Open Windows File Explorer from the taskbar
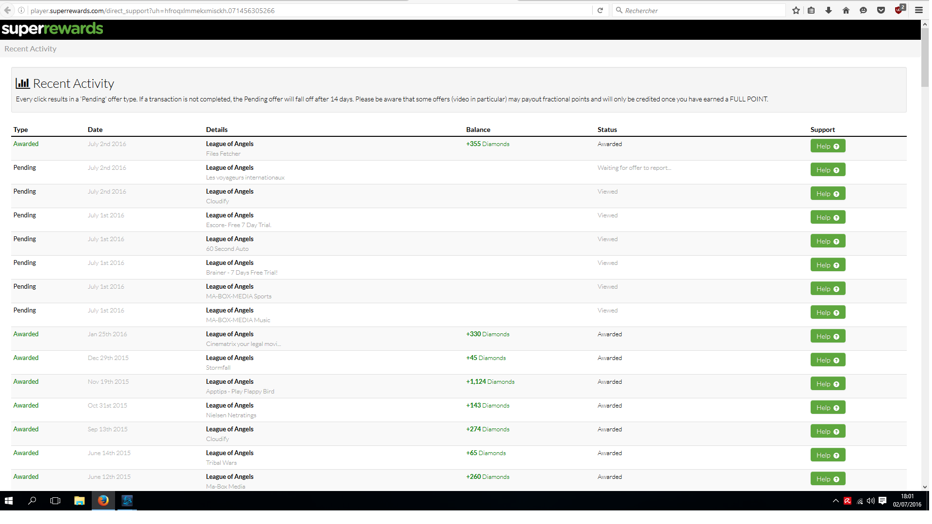This screenshot has height=524, width=932. click(x=79, y=501)
